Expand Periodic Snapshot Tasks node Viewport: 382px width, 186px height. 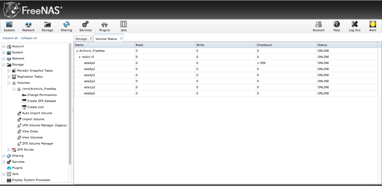coord(9,71)
